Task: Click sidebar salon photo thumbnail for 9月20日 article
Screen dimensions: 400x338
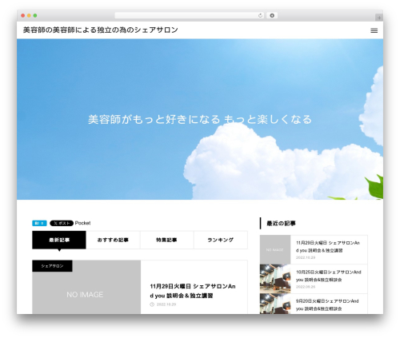Action: click(275, 304)
